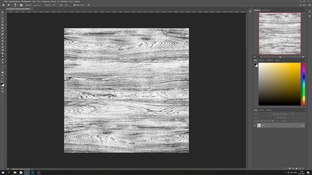Enable airbrush mode in options bar
312x175 pixels.
pyautogui.click(x=60, y=5)
